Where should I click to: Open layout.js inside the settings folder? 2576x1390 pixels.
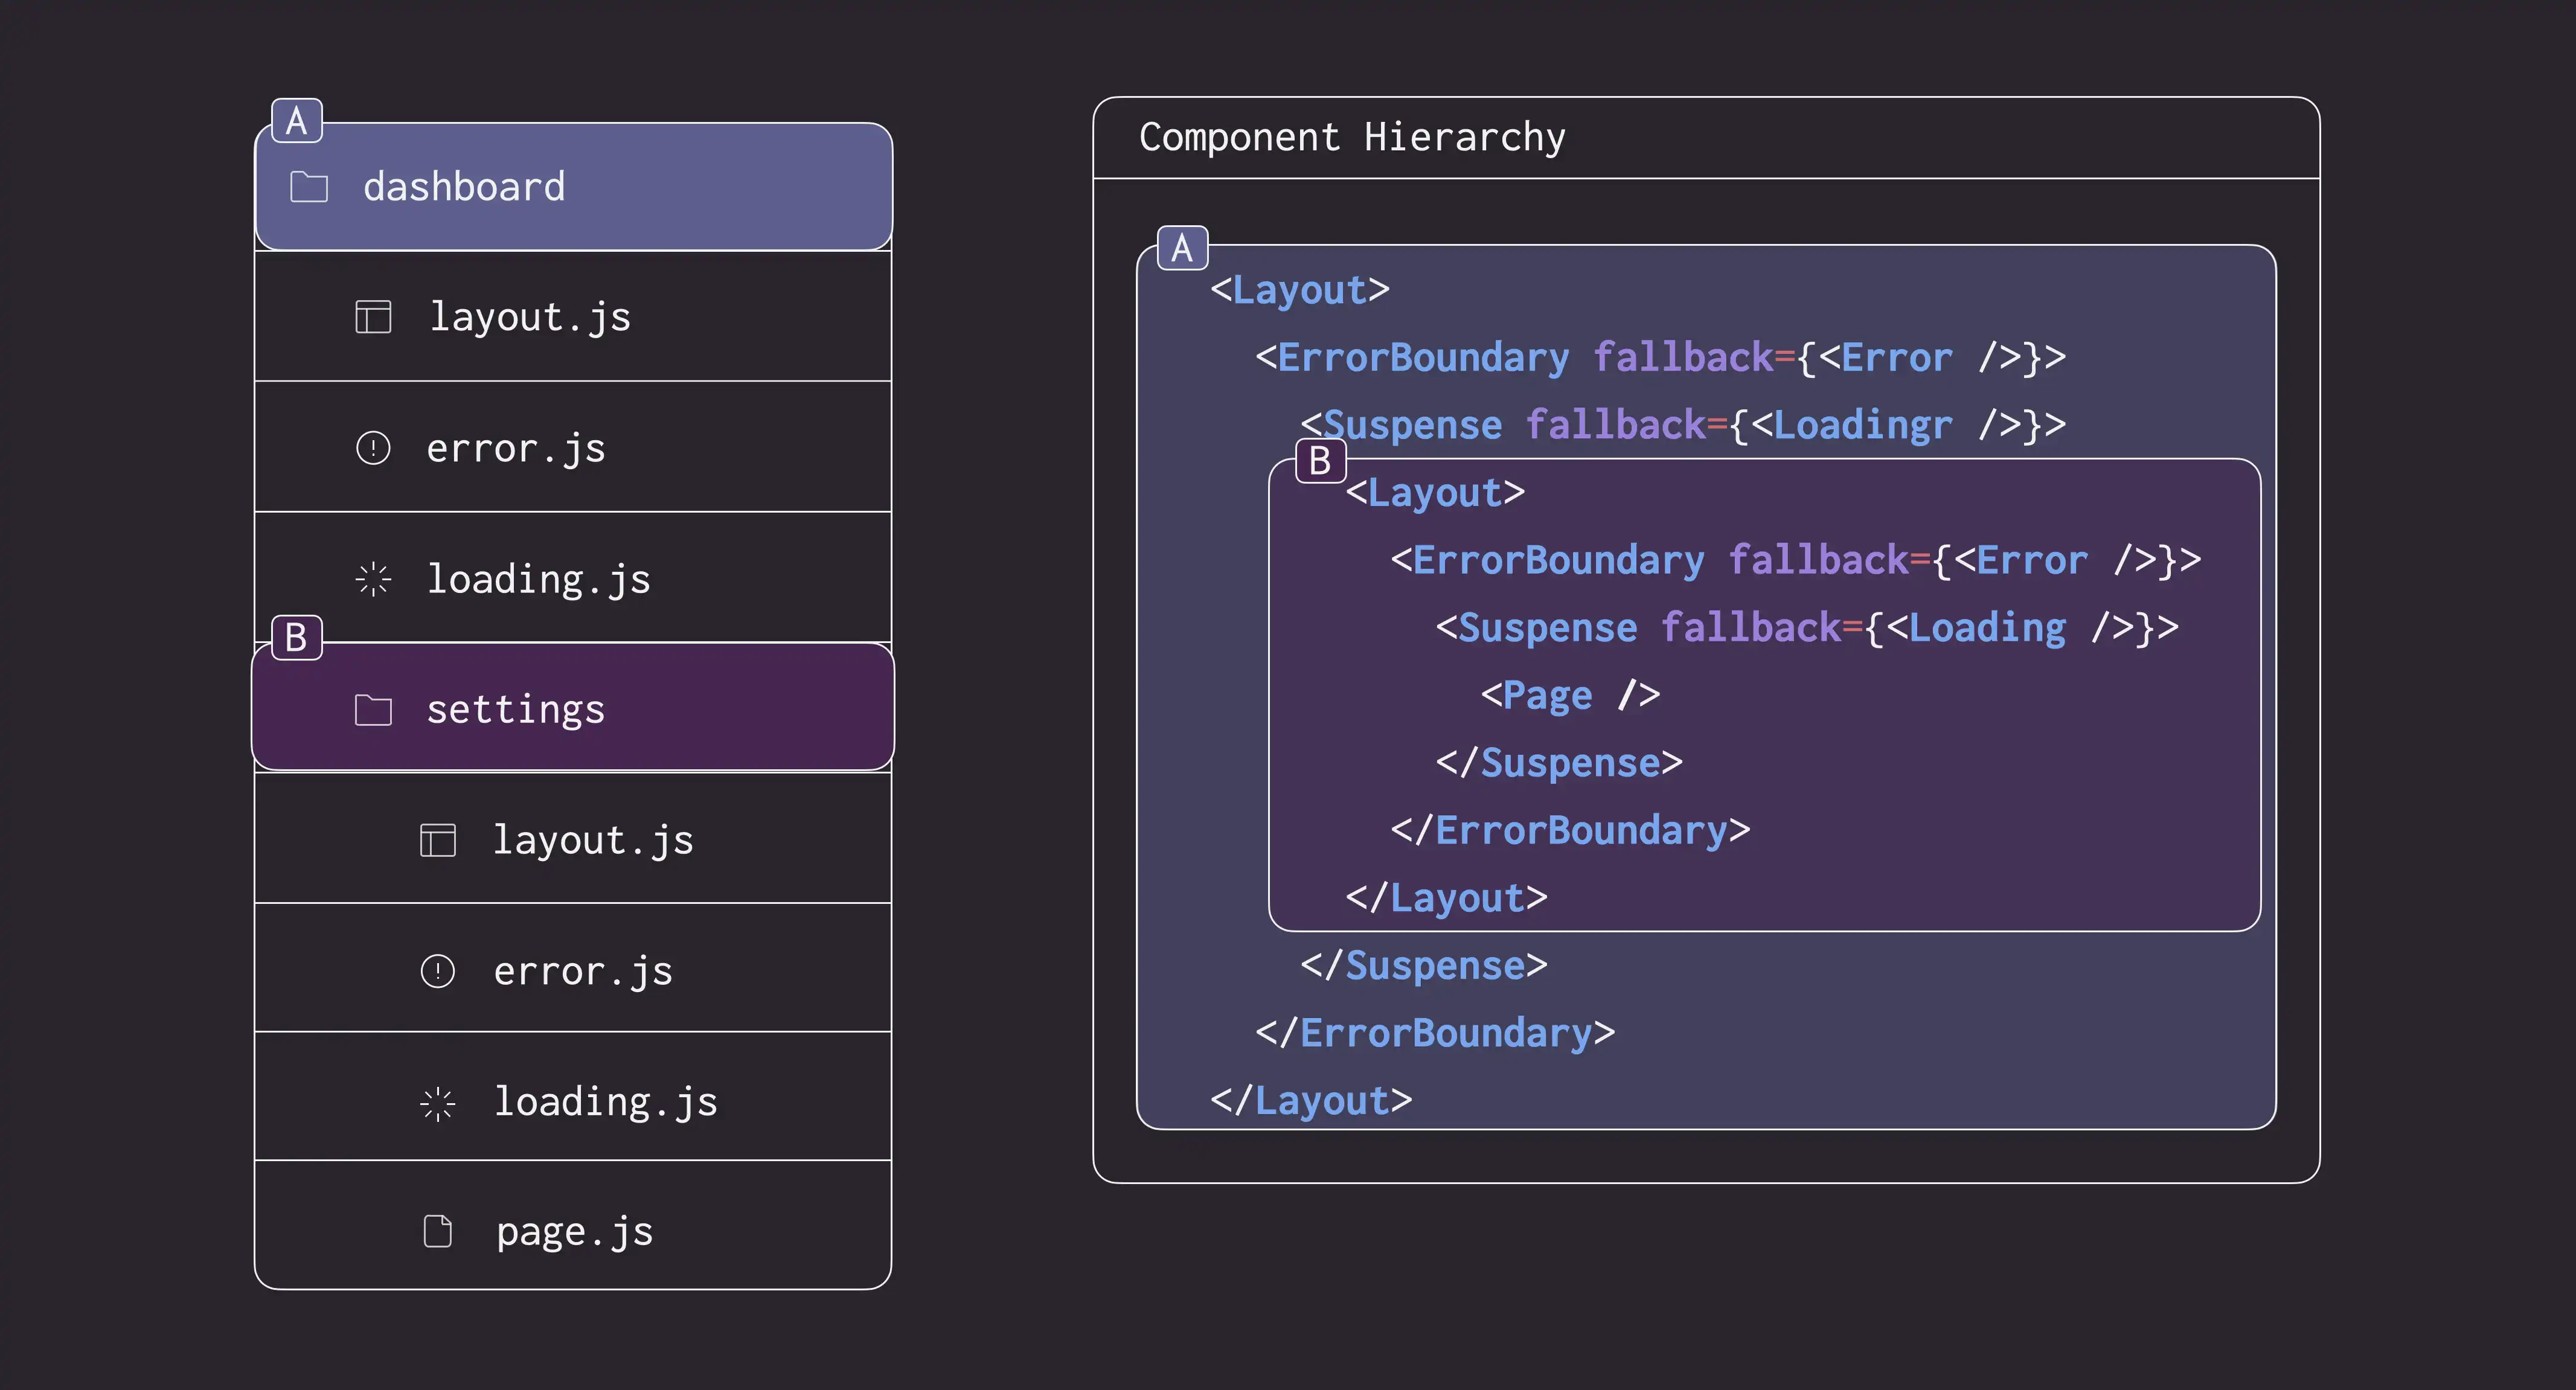point(573,838)
